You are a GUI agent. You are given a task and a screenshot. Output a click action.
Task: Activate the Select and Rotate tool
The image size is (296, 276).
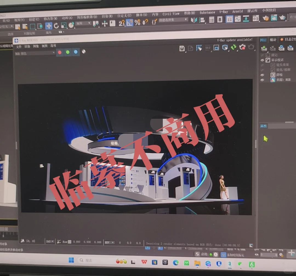coord(56,26)
